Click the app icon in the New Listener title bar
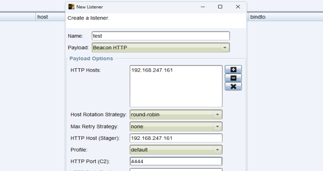Image resolution: width=323 pixels, height=171 pixels. (71, 7)
